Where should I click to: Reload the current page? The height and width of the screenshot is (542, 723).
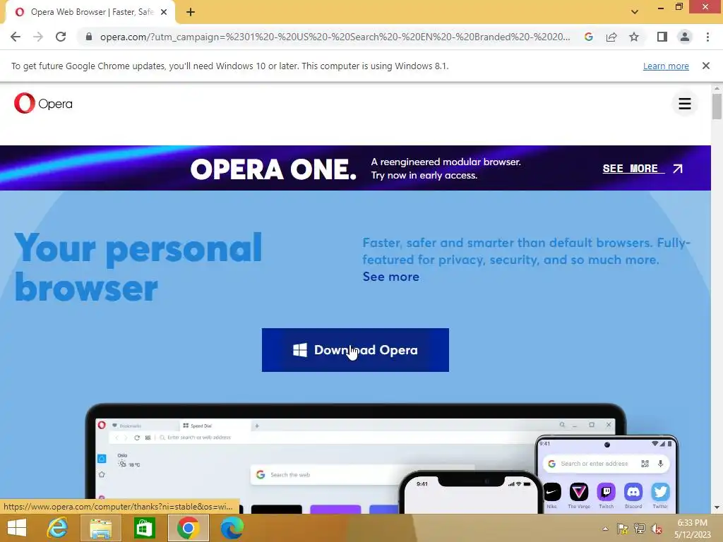tap(61, 37)
